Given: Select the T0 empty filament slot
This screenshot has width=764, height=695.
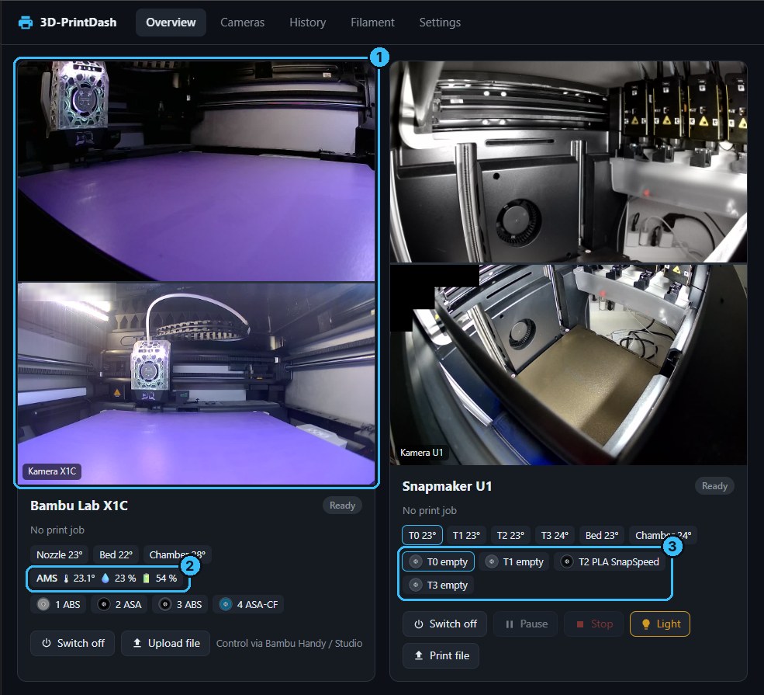Looking at the screenshot, I should (438, 561).
